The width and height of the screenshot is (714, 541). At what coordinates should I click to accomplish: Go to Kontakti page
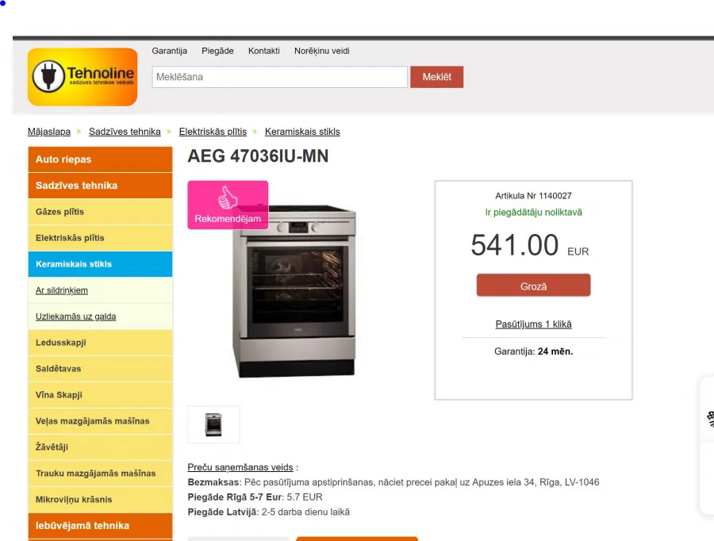[263, 51]
